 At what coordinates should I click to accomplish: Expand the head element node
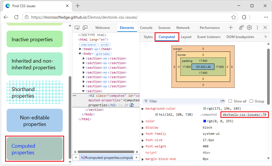point(80,49)
